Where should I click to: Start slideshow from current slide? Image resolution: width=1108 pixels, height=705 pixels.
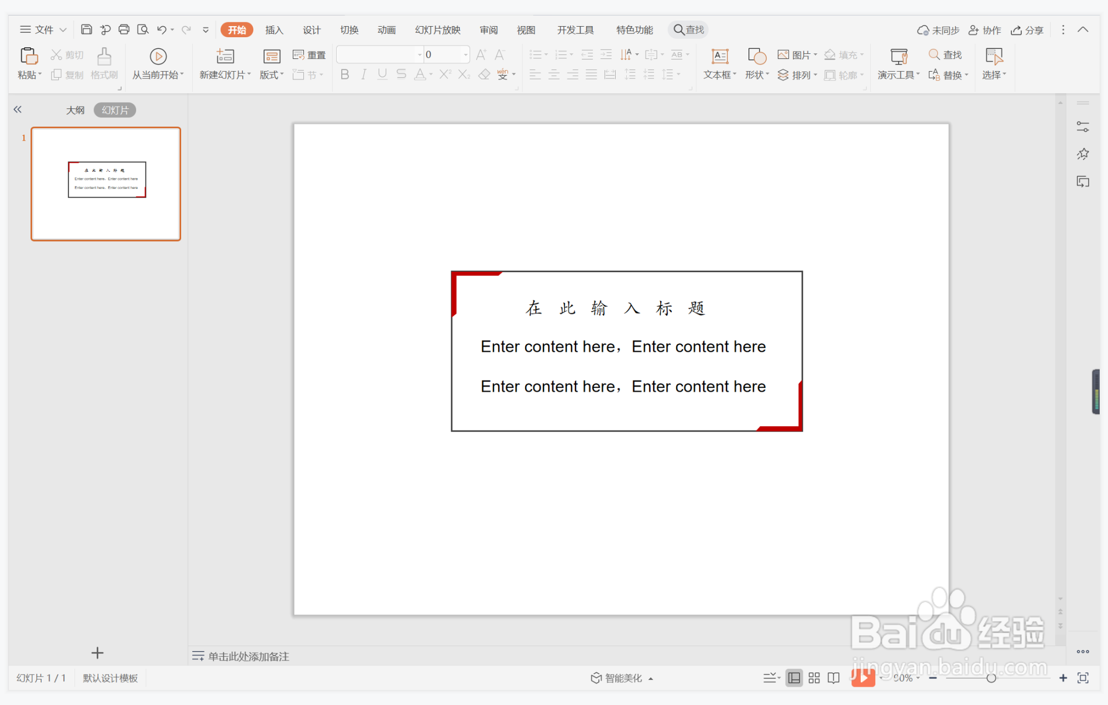coord(158,57)
